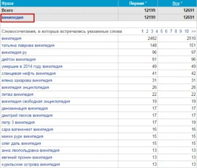197x168 pixels.
Task: Open 'википедия ру' query
Action: (x=14, y=53)
